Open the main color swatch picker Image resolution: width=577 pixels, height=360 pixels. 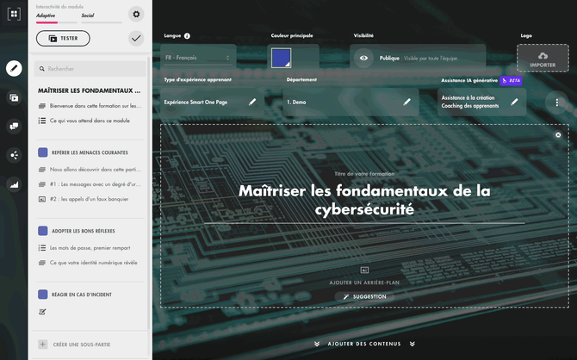point(282,58)
